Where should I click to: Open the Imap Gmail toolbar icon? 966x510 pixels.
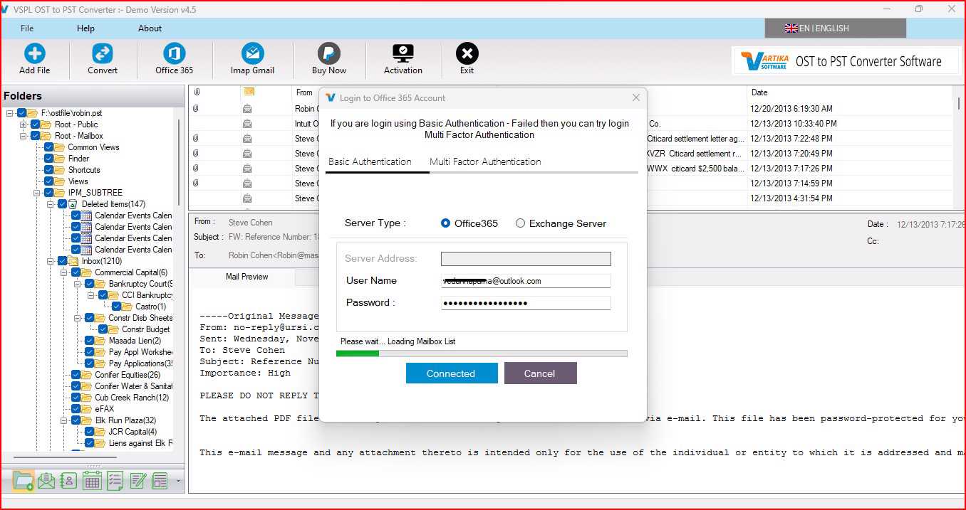253,53
